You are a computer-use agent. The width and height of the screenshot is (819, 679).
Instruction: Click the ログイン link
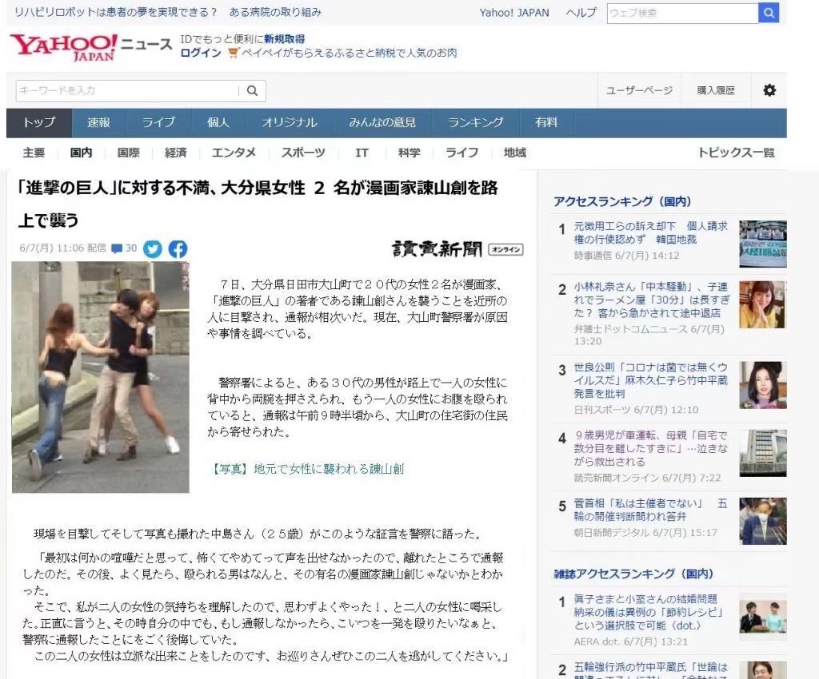coord(201,53)
